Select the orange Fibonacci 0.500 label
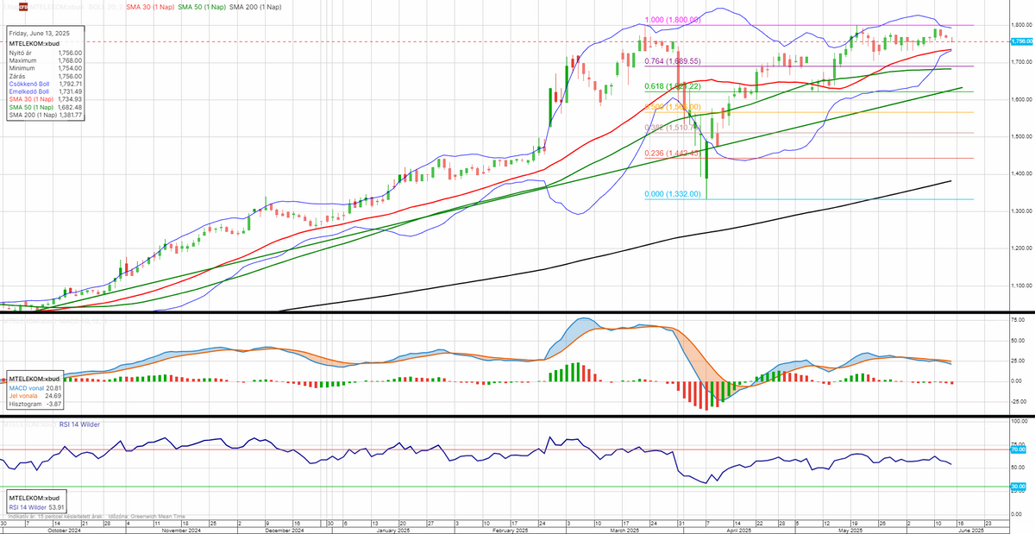The height and width of the screenshot is (534, 1035). 674,107
